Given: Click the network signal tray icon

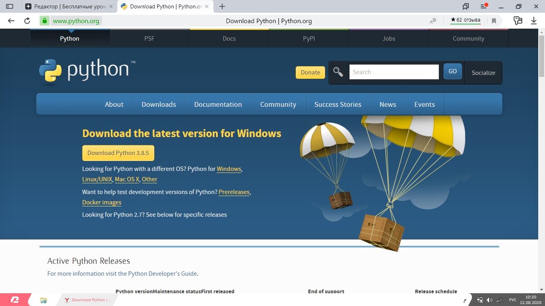Looking at the screenshot, I should click(500, 300).
